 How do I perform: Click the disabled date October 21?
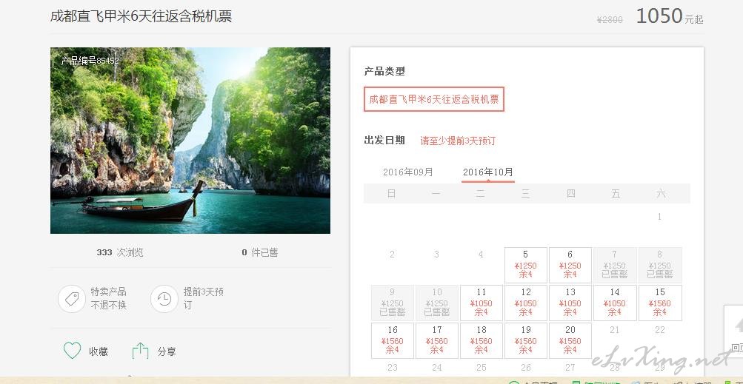click(x=615, y=329)
